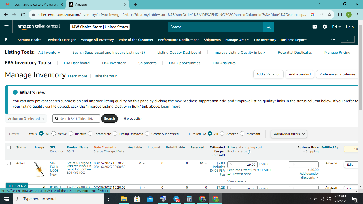Click the Add a product button
Viewport: 363px width, 204px height.
(x=300, y=74)
